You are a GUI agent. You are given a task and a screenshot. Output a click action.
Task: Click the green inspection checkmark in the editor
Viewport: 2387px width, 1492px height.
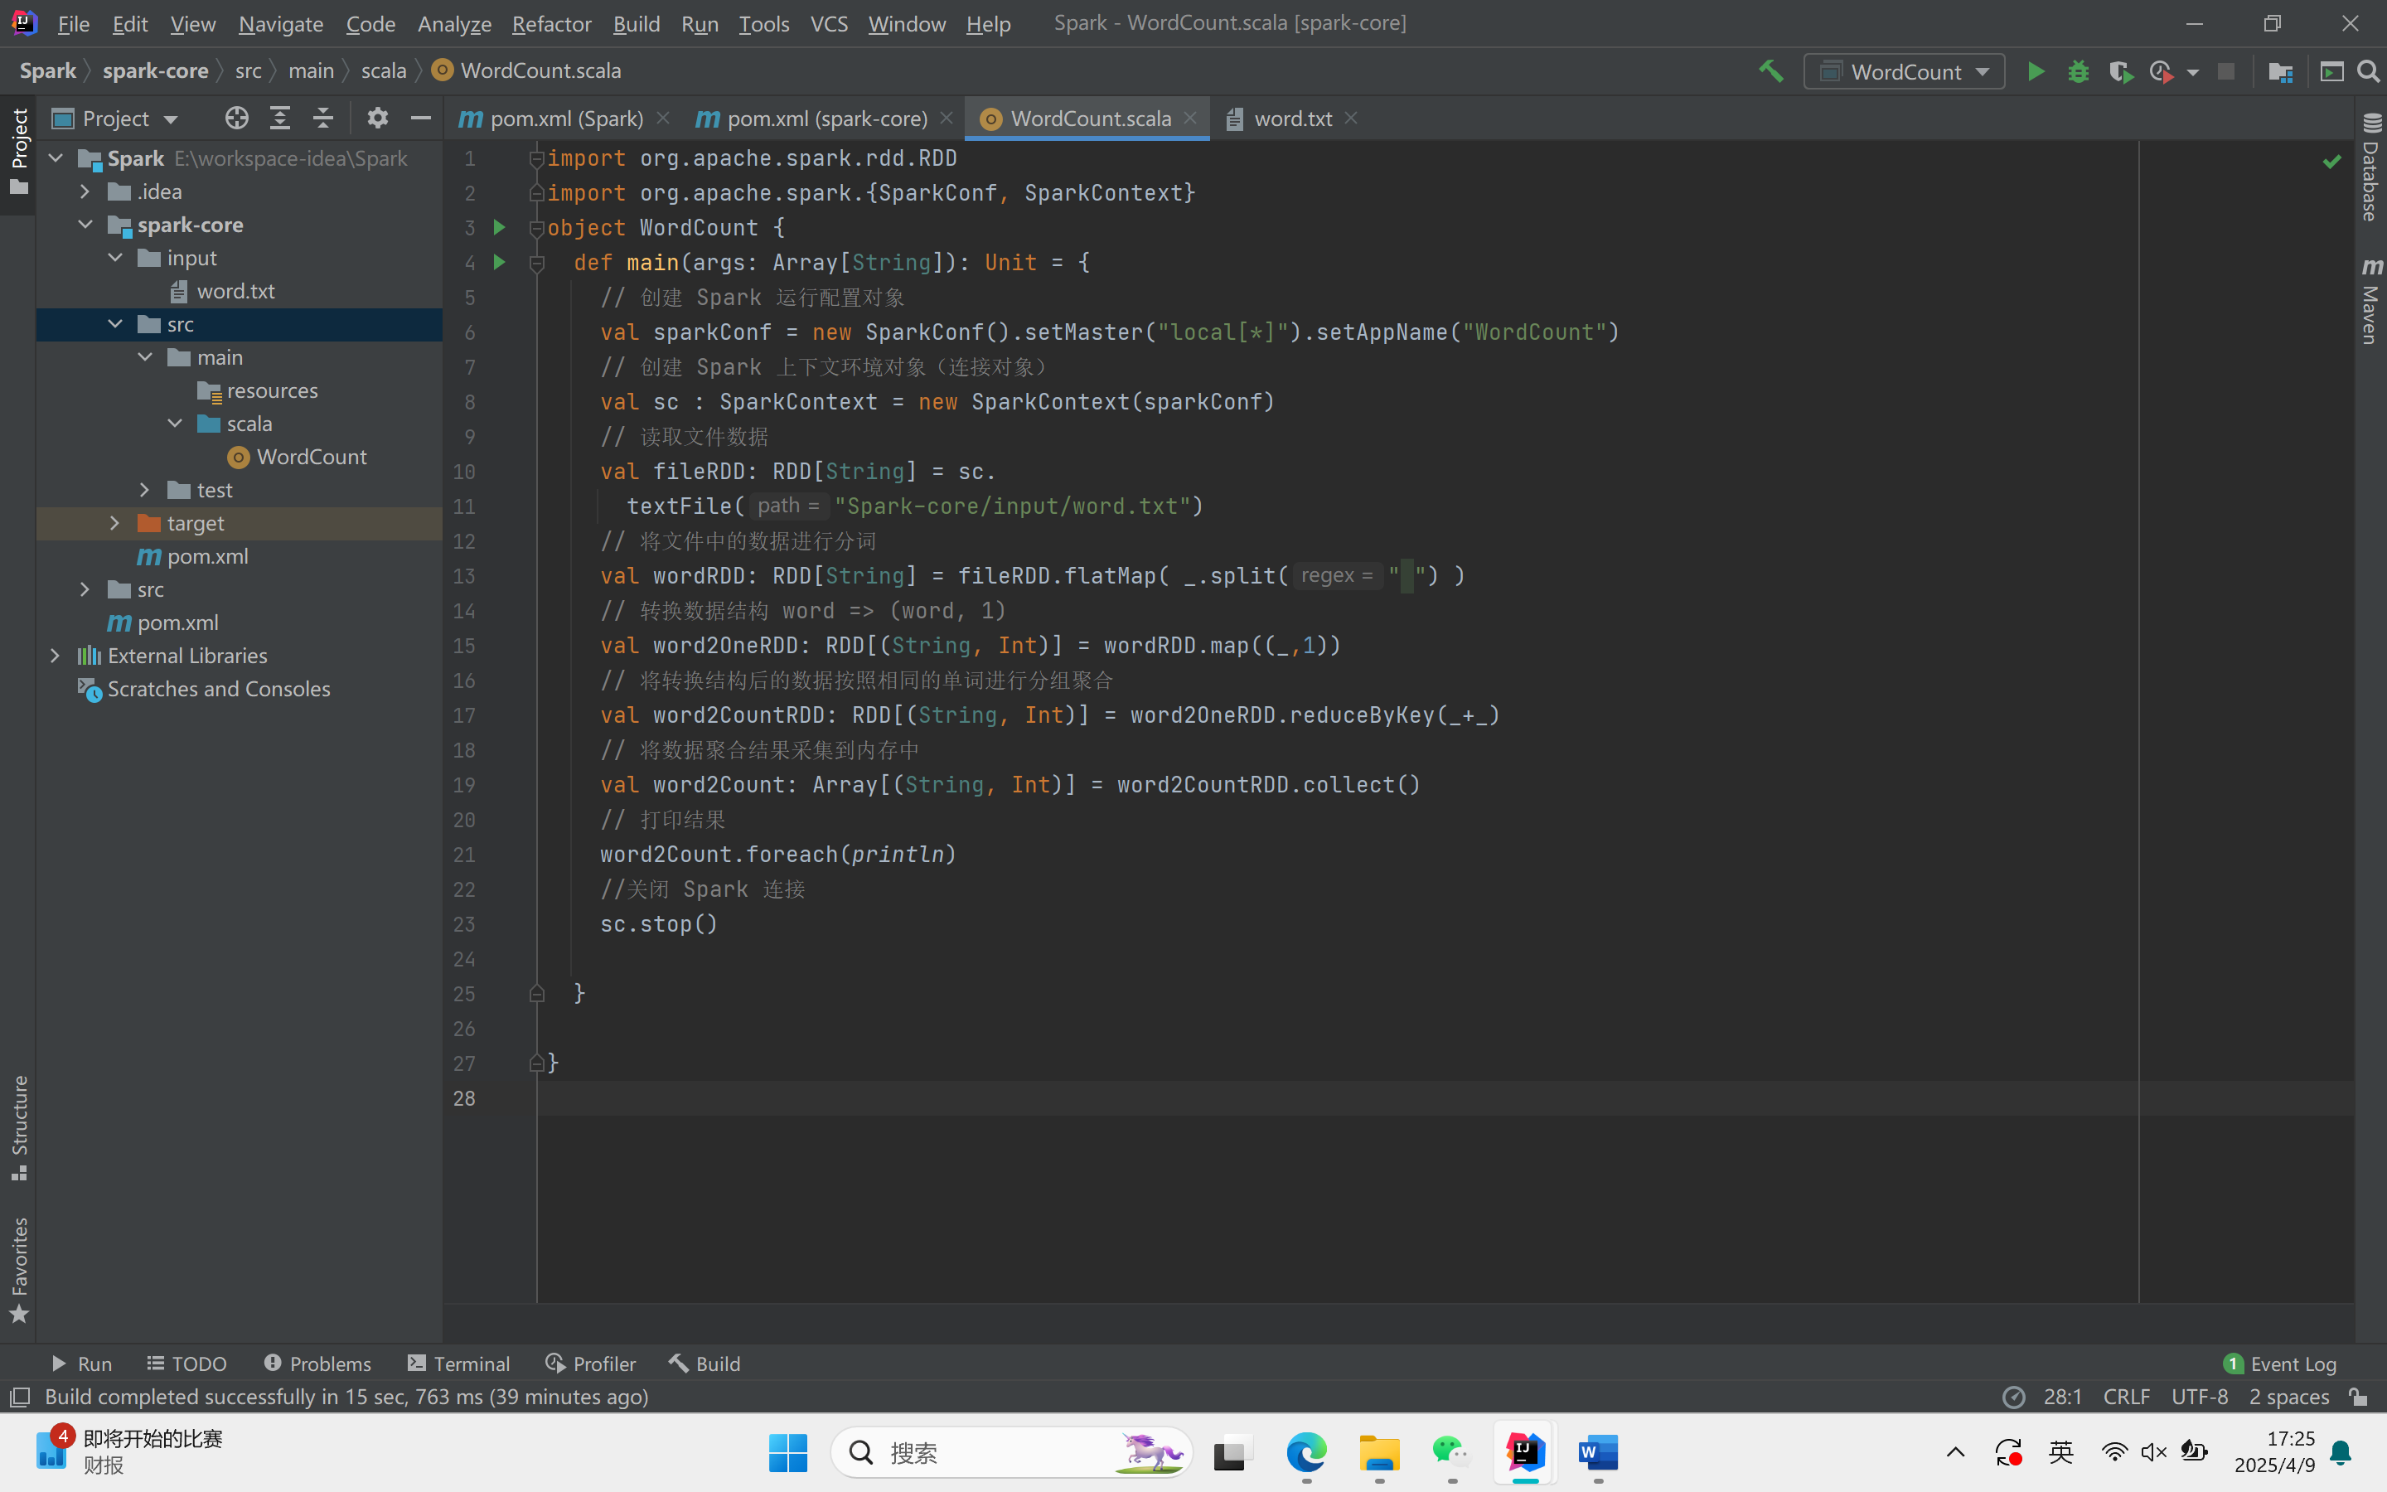(x=2331, y=161)
